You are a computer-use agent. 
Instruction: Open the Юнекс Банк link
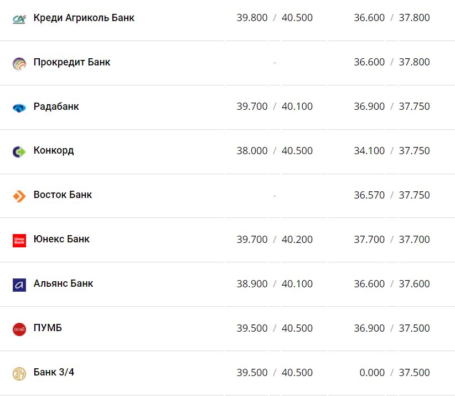61,239
